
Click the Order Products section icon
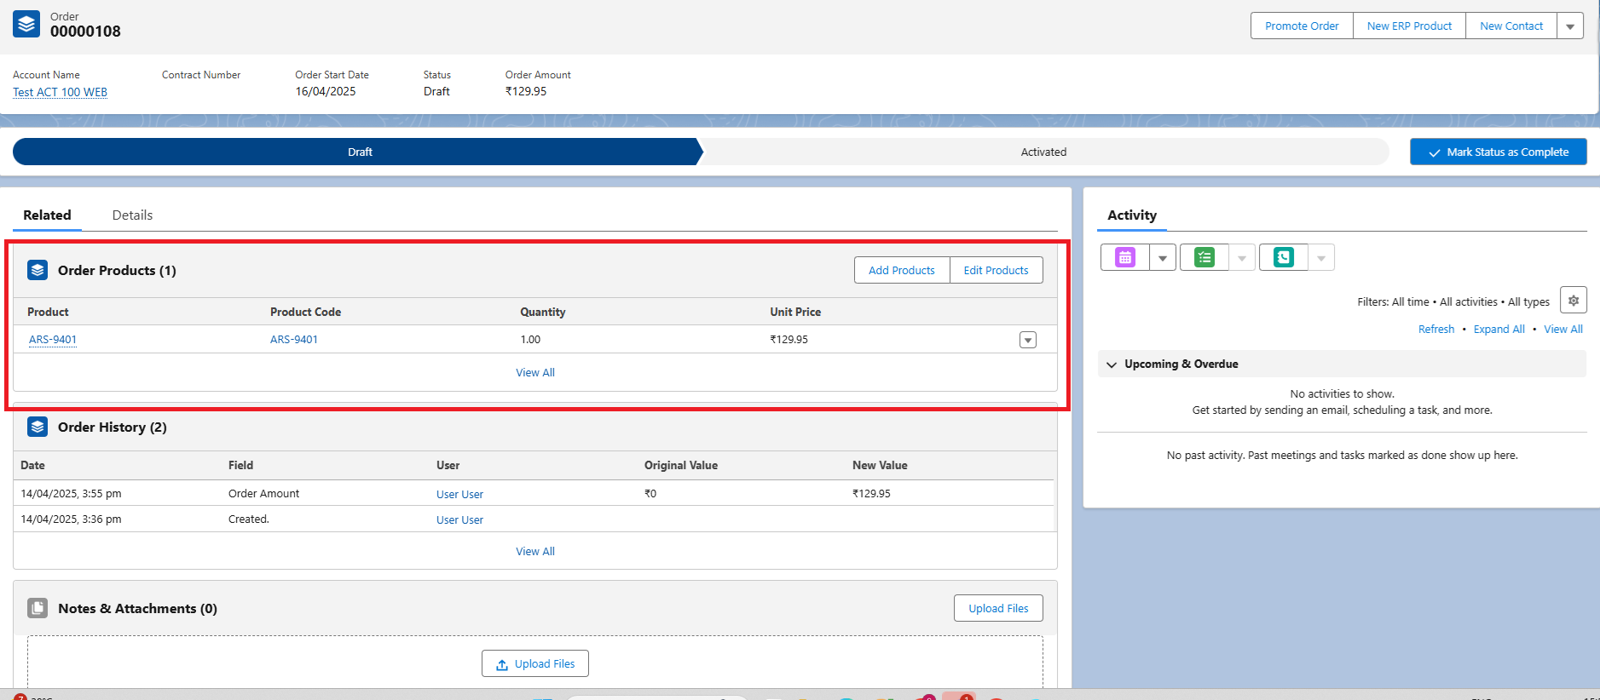tap(38, 270)
